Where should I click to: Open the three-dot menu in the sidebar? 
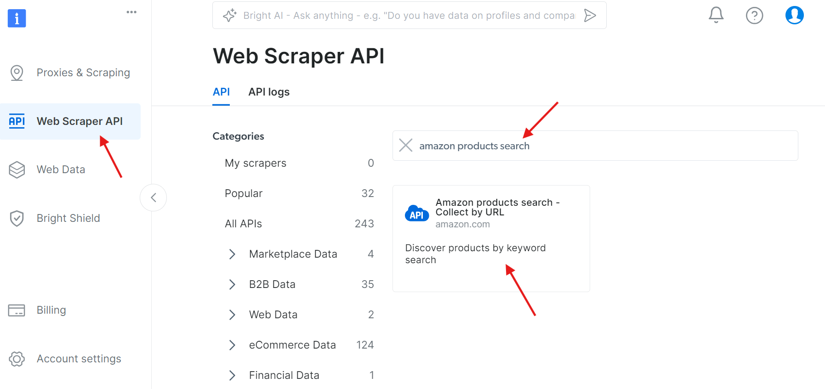coord(131,11)
